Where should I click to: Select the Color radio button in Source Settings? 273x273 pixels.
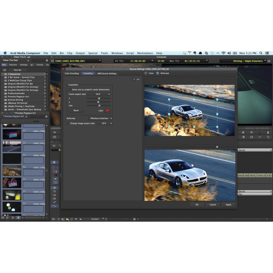pos(146,73)
